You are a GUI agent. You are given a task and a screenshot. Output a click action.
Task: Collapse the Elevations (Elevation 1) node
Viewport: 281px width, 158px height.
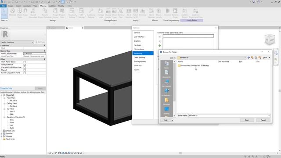click(x=4, y=117)
